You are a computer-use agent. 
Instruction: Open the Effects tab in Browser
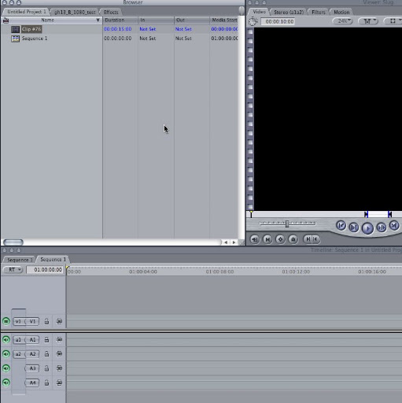click(x=111, y=12)
